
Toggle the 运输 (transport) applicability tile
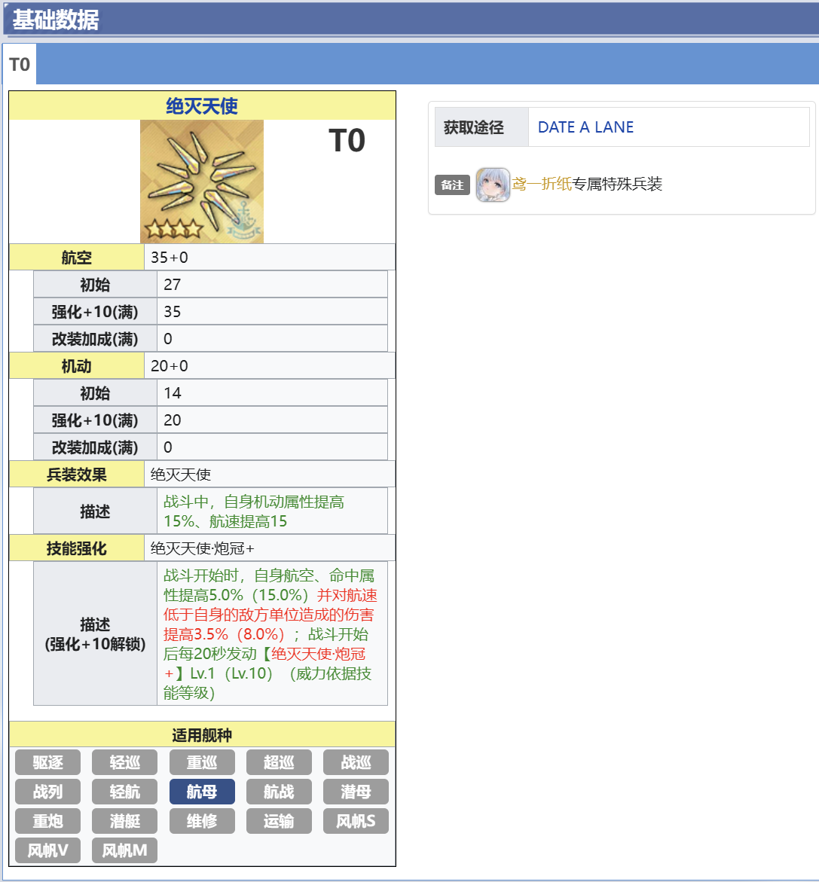point(278,821)
